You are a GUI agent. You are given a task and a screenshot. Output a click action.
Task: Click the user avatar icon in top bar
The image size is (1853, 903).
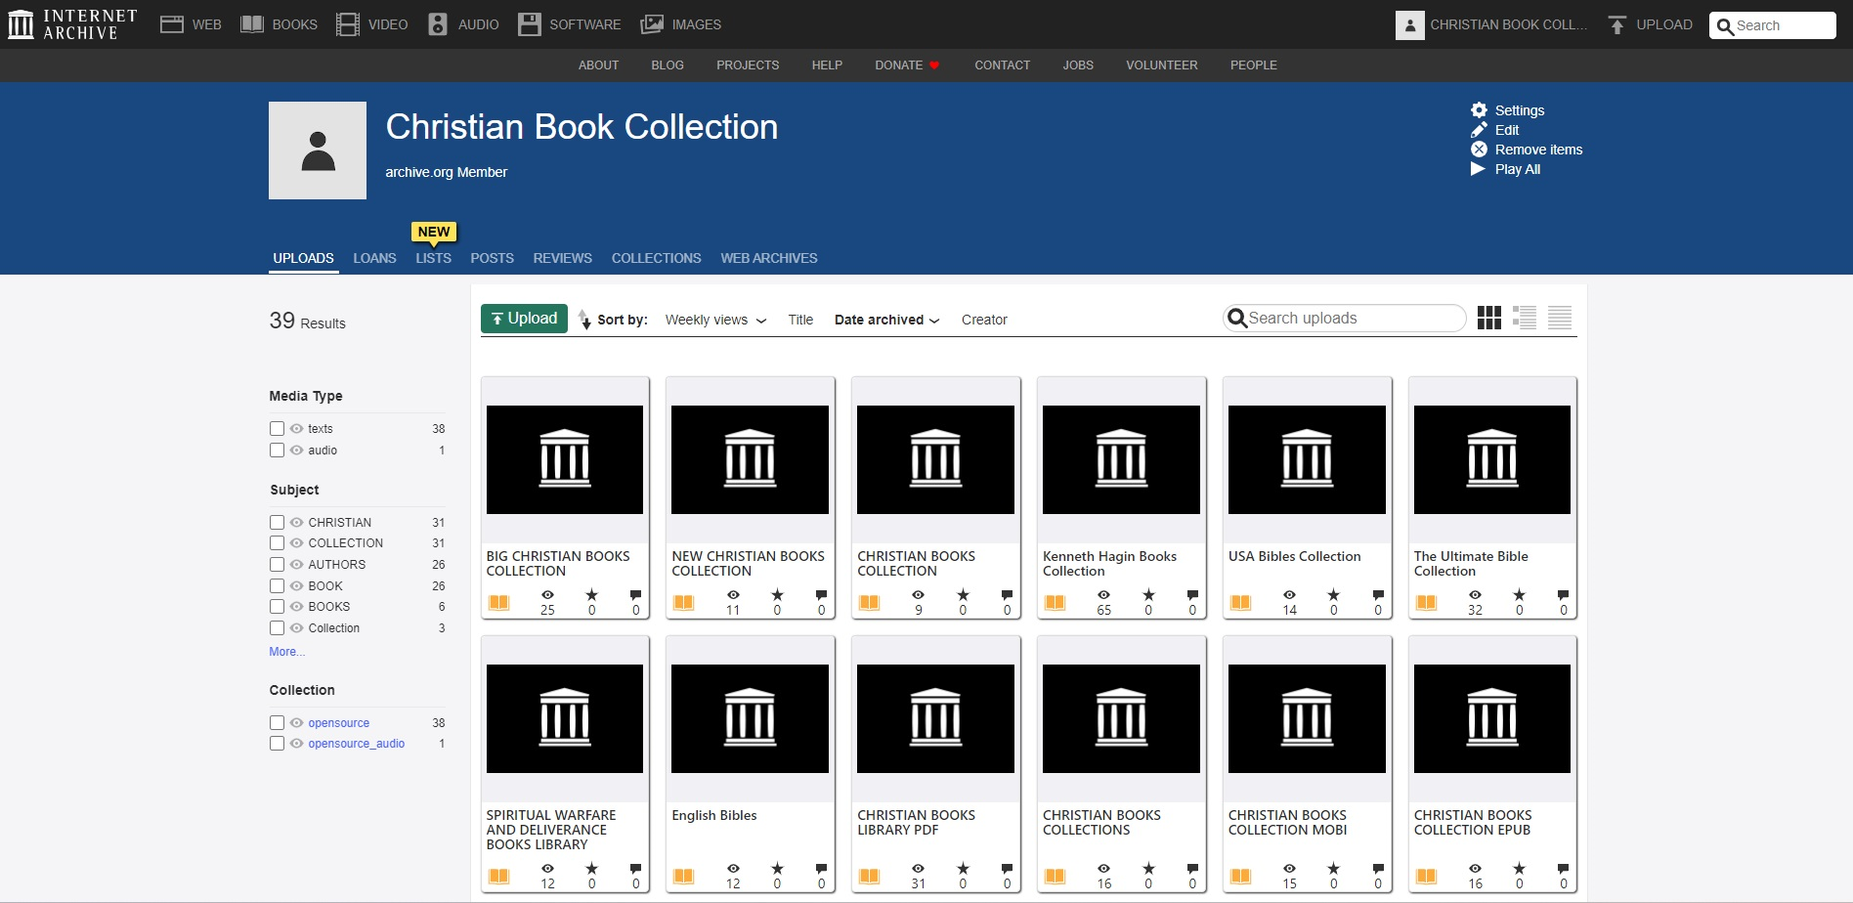(1409, 25)
